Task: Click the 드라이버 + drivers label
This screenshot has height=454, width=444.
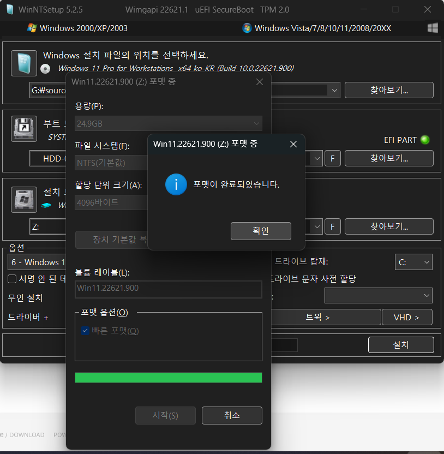Action: tap(28, 316)
